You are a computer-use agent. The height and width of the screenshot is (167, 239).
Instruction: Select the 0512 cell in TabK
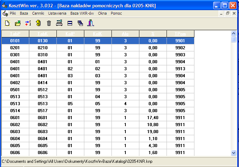[x=43, y=90]
